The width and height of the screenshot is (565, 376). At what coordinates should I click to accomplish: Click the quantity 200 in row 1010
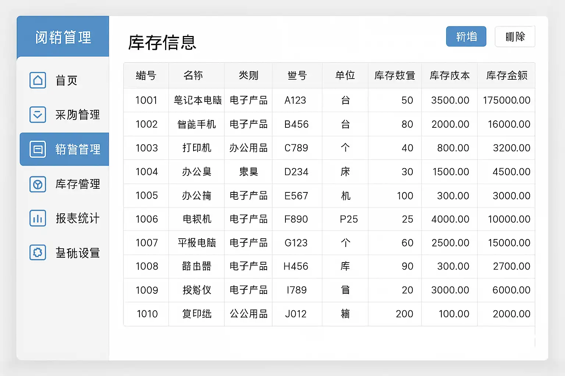pos(405,314)
